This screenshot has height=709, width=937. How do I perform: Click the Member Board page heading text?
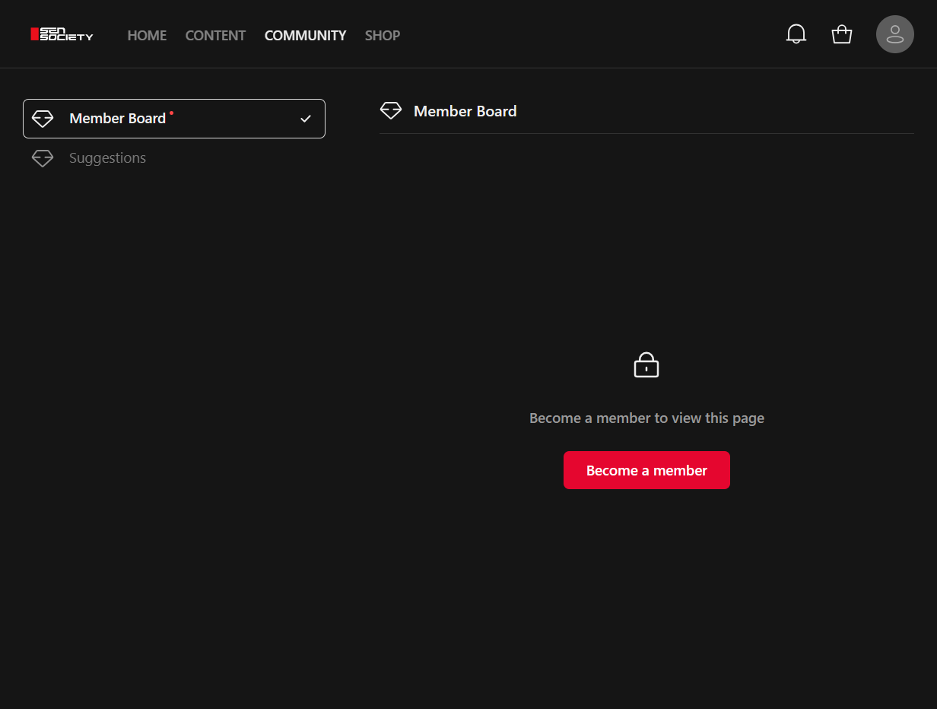click(x=465, y=112)
